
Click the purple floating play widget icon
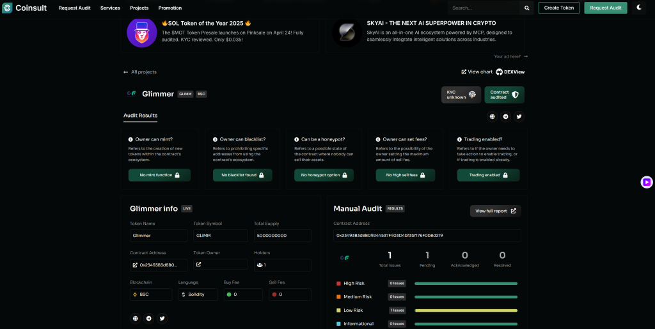point(647,182)
